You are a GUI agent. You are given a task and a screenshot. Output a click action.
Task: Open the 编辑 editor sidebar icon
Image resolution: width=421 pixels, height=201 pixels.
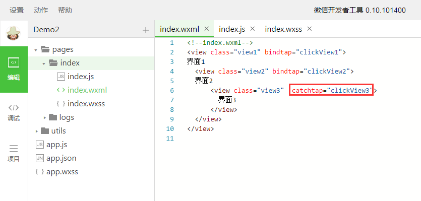pos(14,69)
